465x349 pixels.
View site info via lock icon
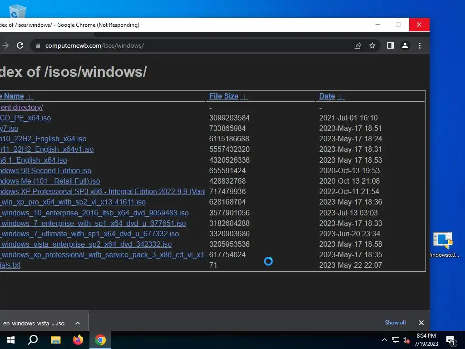(x=38, y=45)
